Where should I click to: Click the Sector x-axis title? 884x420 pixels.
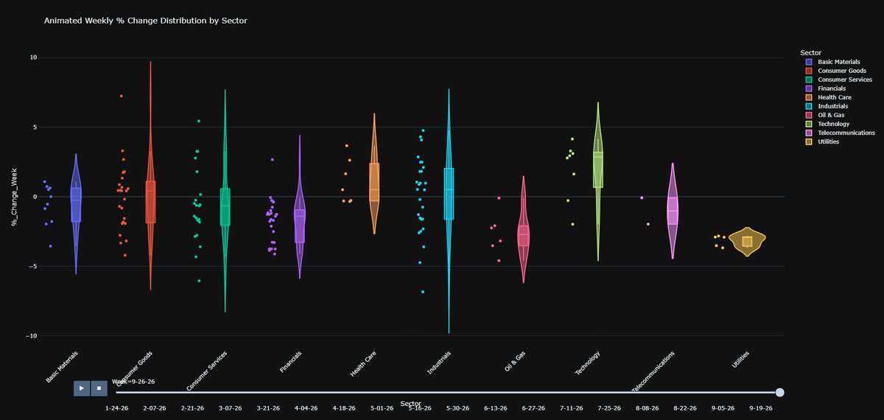pyautogui.click(x=411, y=404)
